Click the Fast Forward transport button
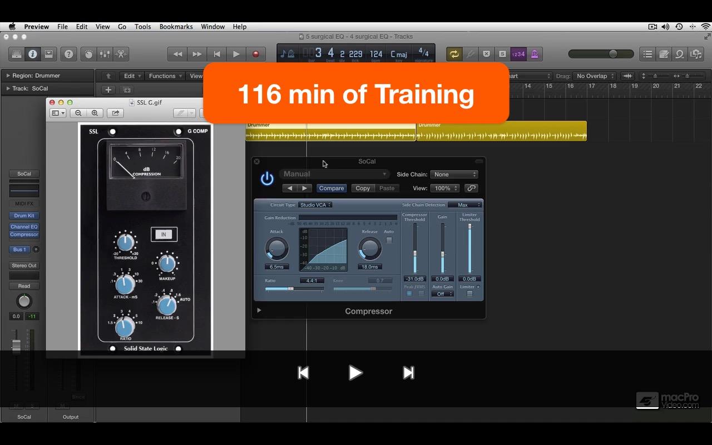 (x=197, y=54)
